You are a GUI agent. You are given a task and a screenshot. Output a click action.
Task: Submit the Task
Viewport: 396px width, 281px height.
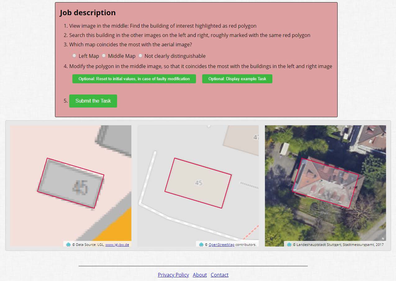point(93,101)
